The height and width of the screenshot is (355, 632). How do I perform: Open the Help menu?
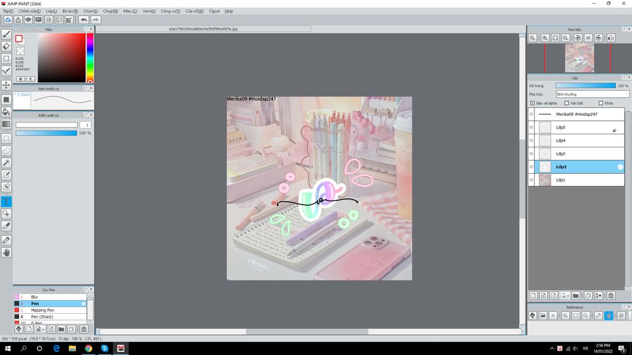point(229,11)
